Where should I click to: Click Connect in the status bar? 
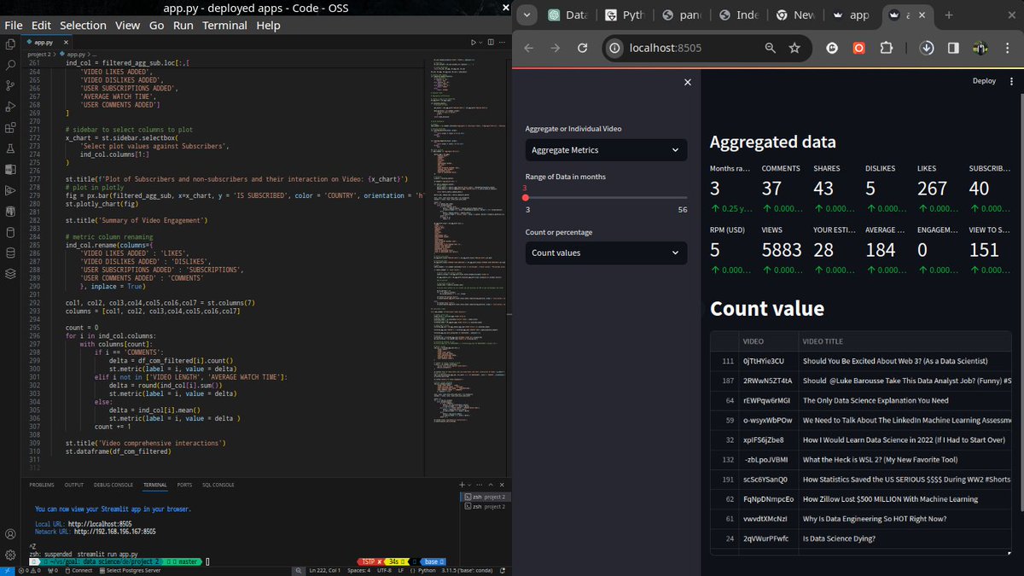click(x=79, y=570)
